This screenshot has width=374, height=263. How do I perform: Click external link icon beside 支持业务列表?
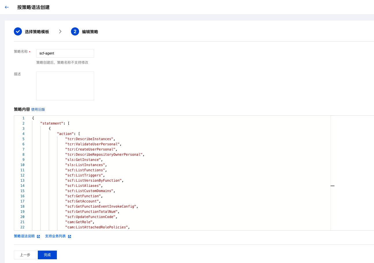pos(69,236)
